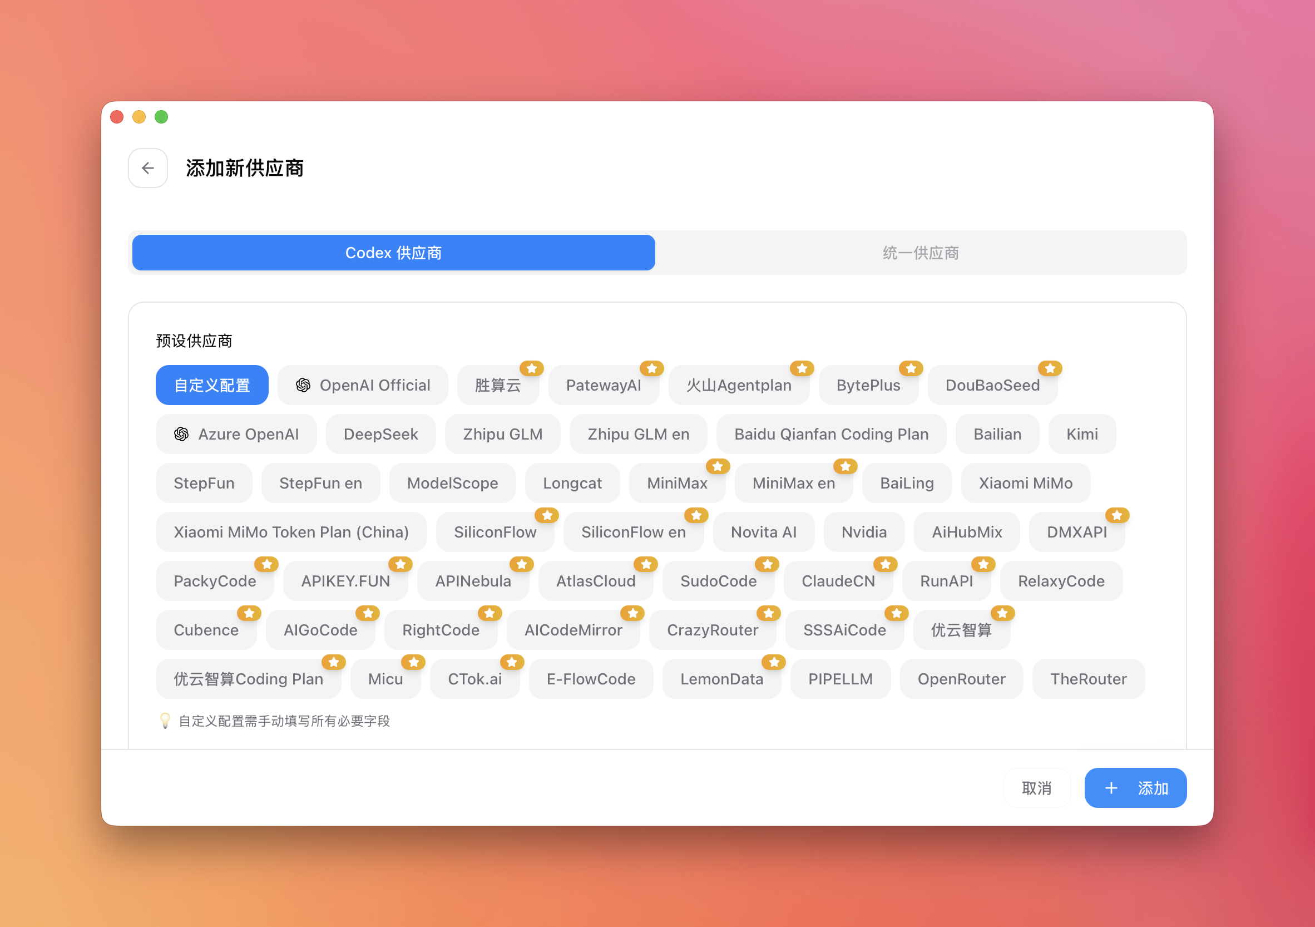Viewport: 1315px width, 927px height.
Task: Go back using the arrow button
Action: (148, 168)
